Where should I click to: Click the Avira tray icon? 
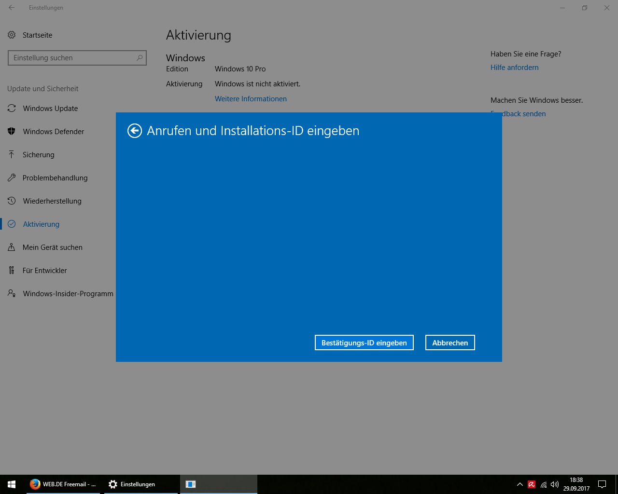(x=532, y=484)
